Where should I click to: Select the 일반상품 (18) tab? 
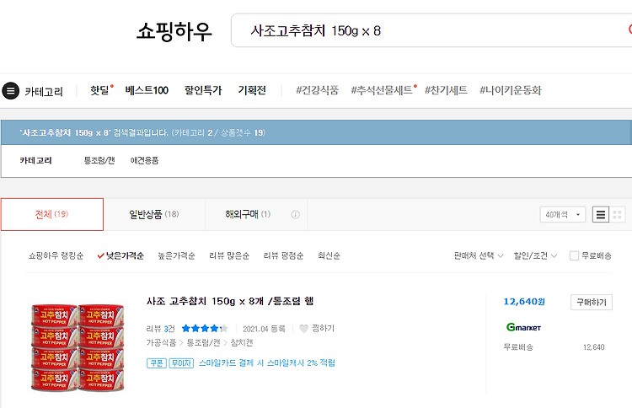click(x=154, y=214)
